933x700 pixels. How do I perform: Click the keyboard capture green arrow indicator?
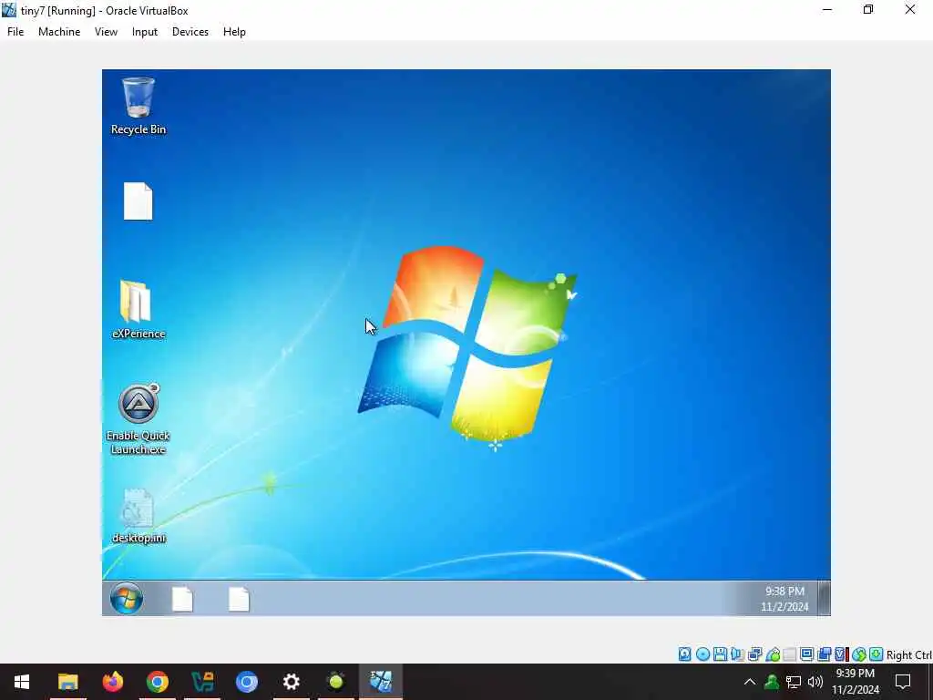[x=876, y=654]
